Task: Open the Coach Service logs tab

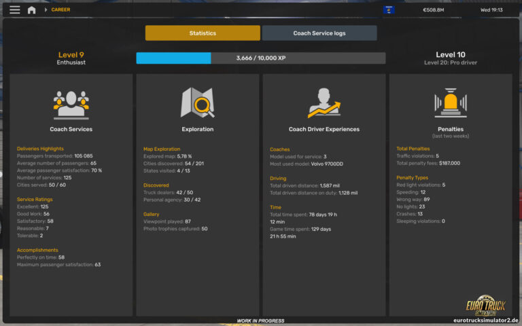Action: pyautogui.click(x=319, y=33)
